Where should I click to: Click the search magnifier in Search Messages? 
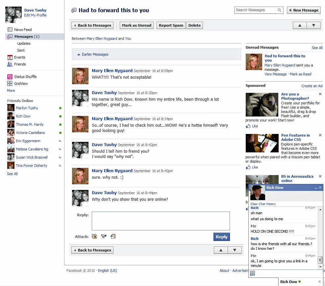click(x=279, y=10)
